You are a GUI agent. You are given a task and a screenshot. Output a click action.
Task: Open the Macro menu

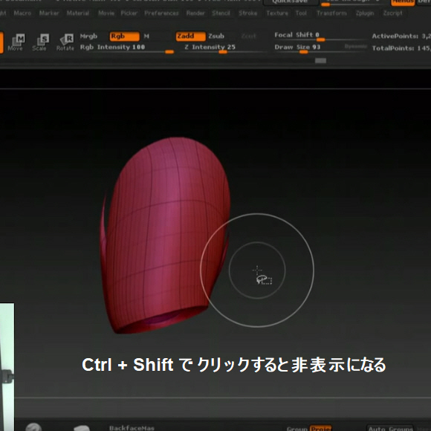[22, 13]
